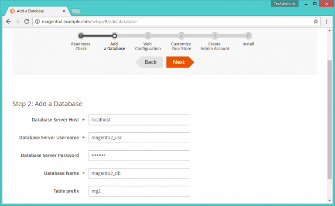Open a new browser tab
The image size is (335, 206).
(x=75, y=11)
